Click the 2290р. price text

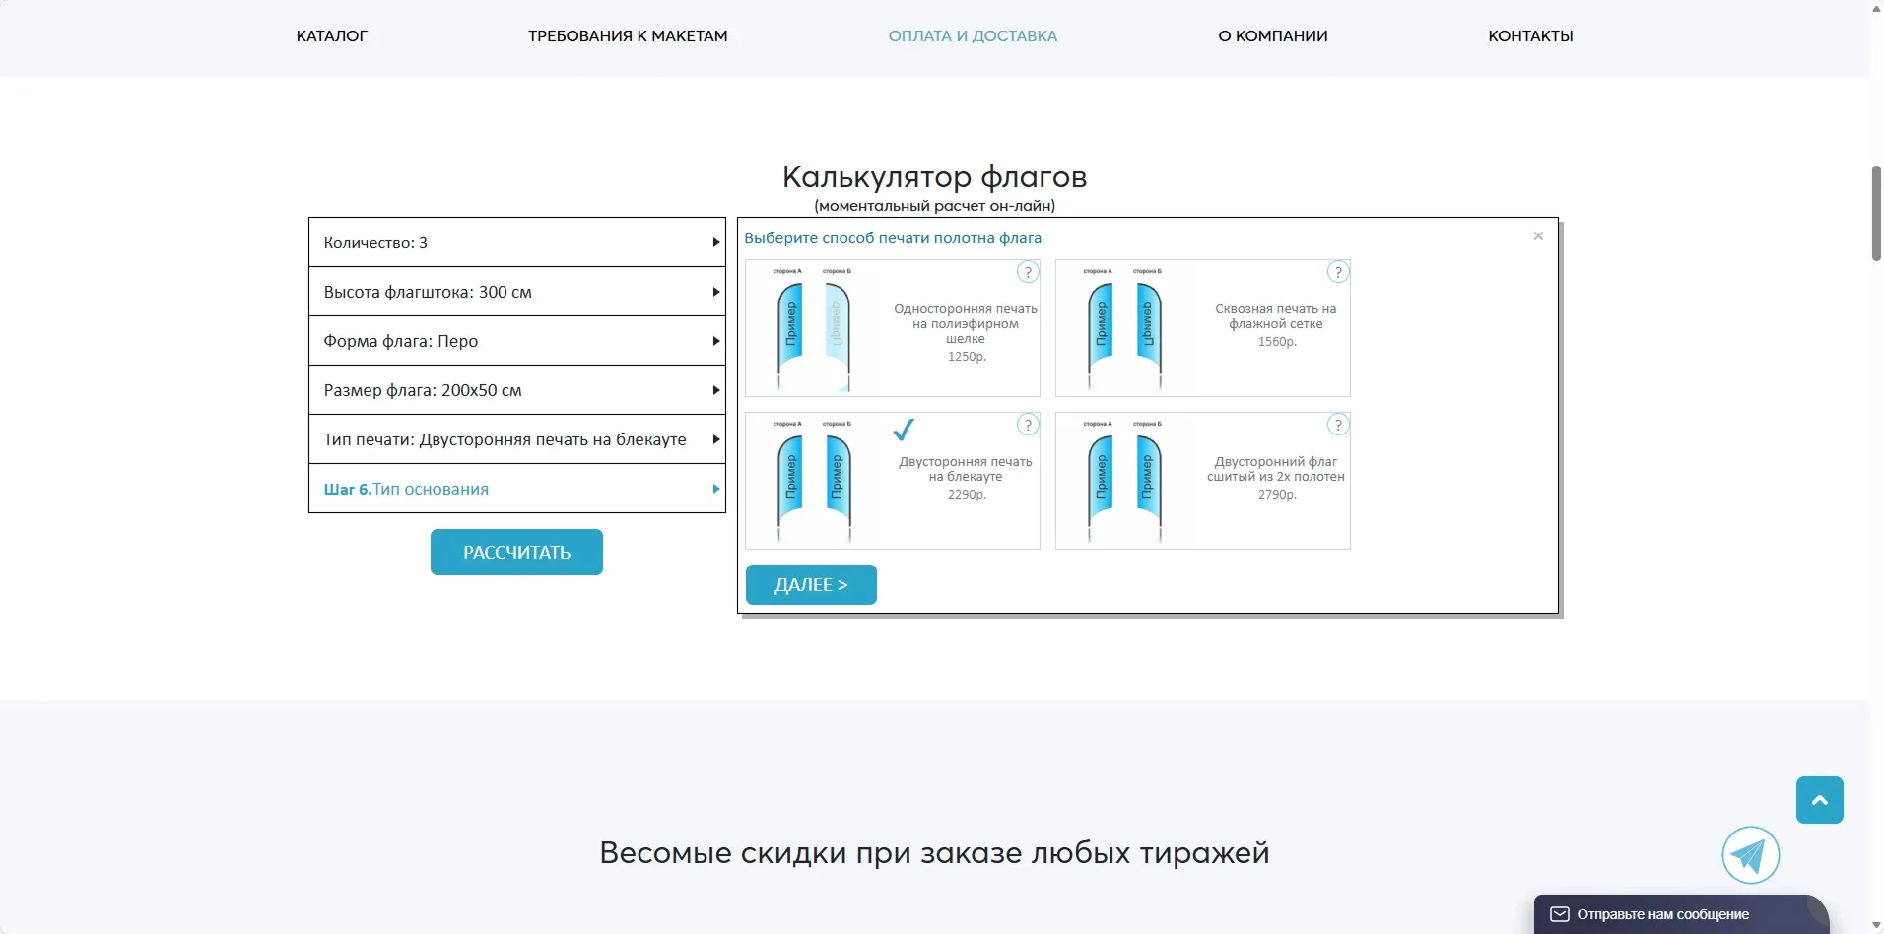(x=967, y=495)
